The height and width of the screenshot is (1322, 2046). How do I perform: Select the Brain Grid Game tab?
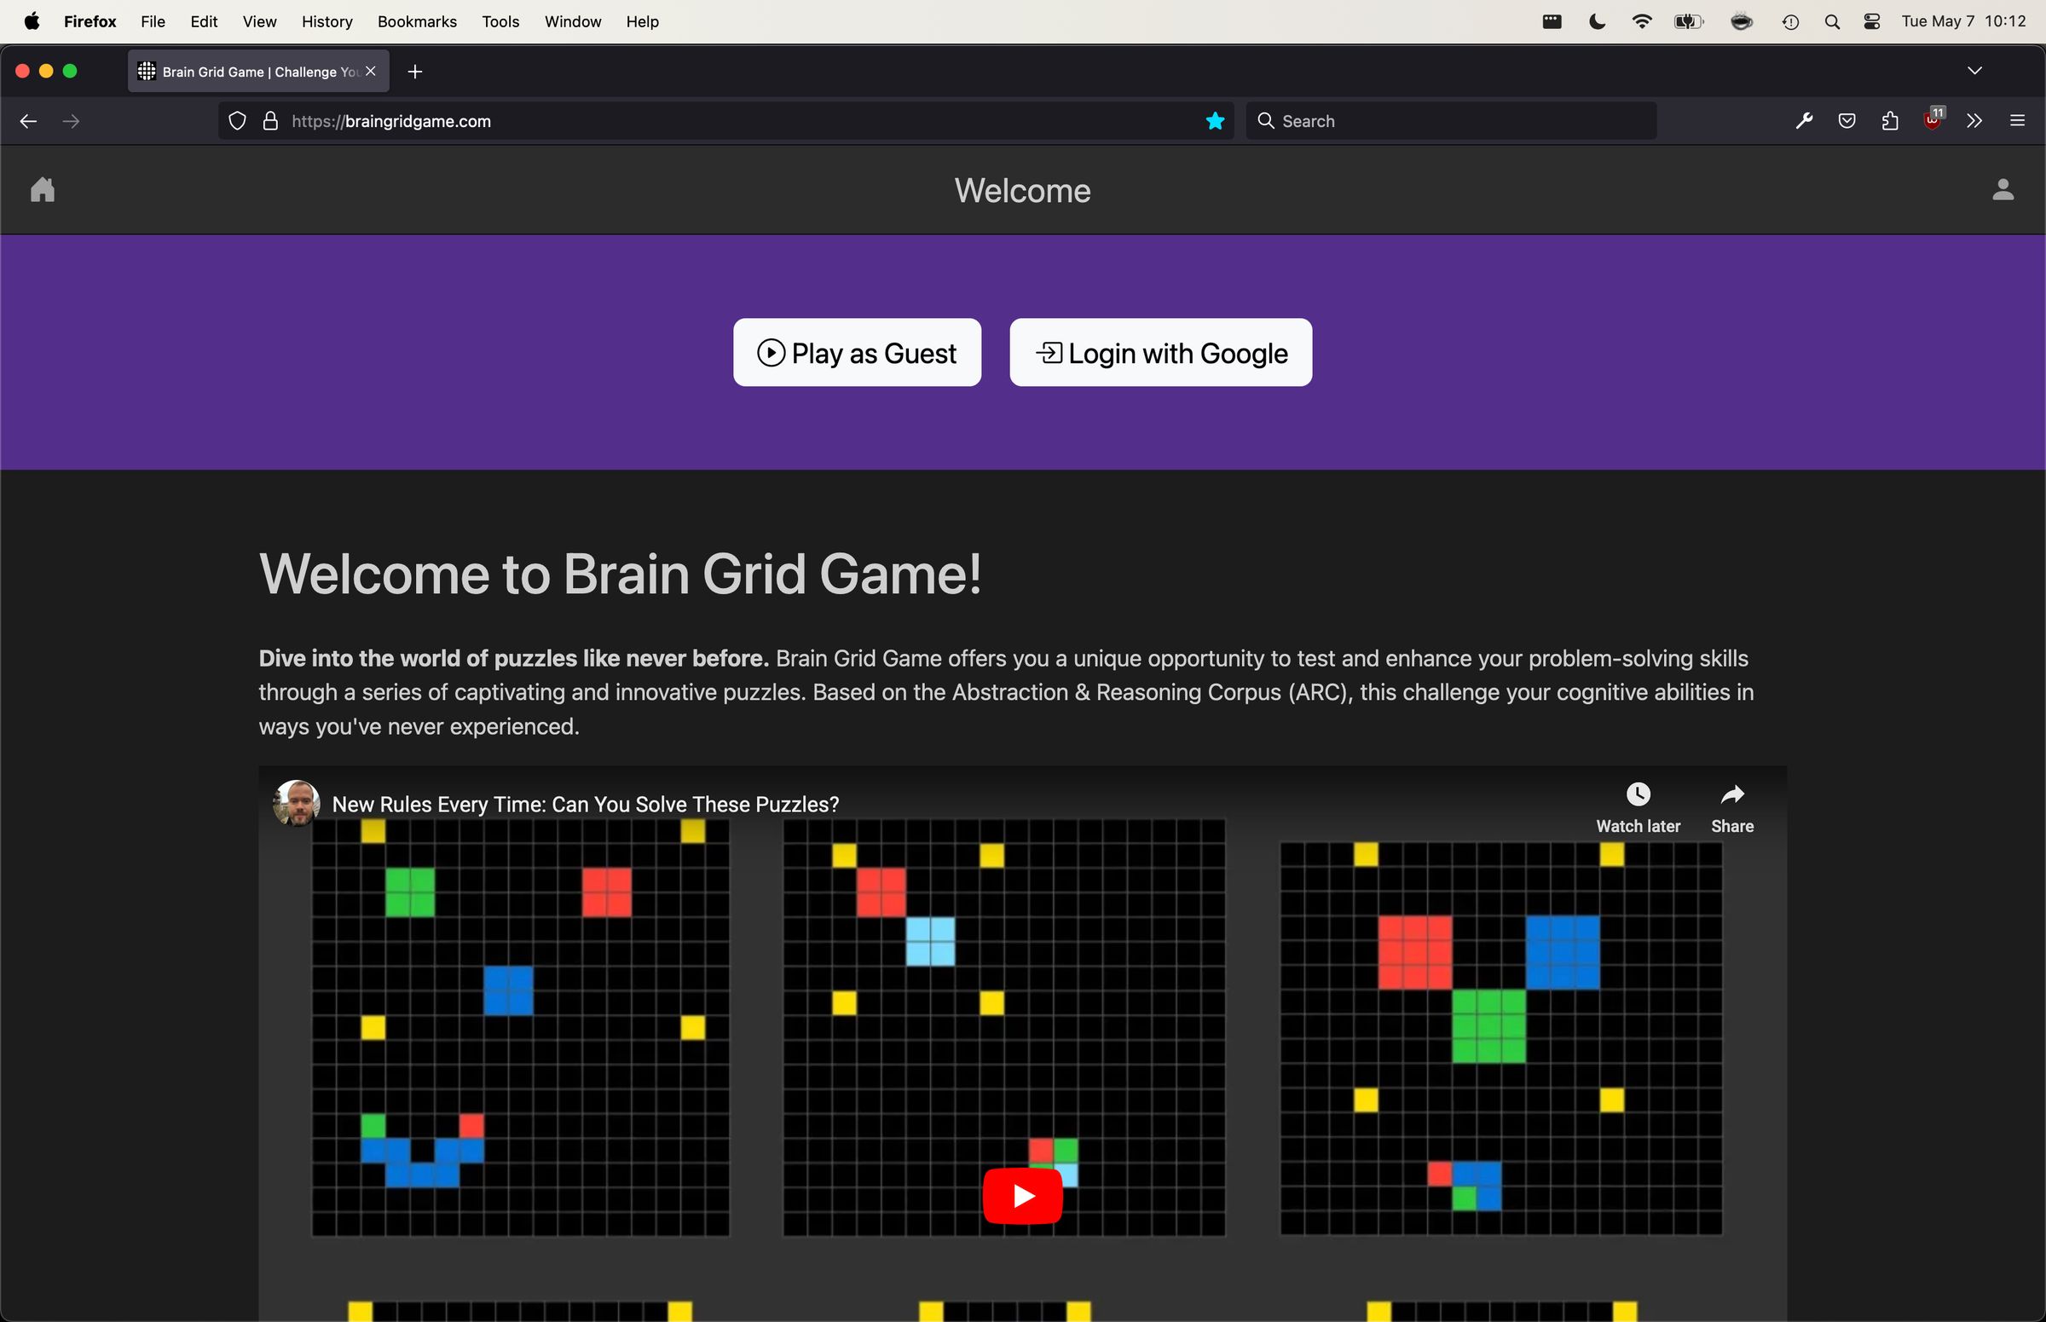click(x=249, y=72)
